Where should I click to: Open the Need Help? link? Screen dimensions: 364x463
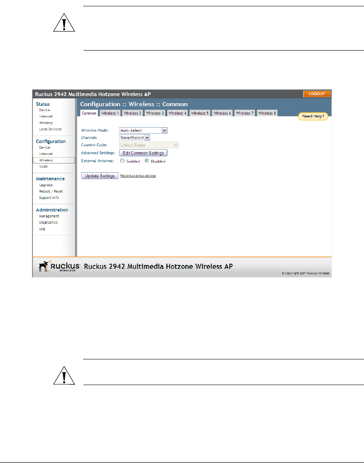pyautogui.click(x=313, y=116)
